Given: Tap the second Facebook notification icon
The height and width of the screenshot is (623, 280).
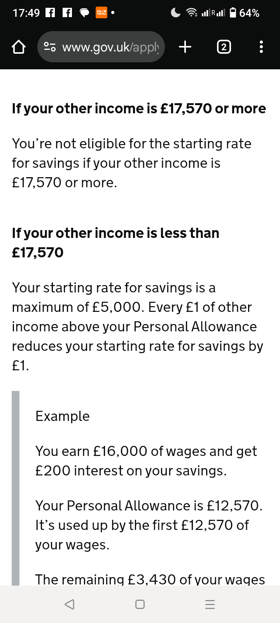Looking at the screenshot, I should pyautogui.click(x=67, y=13).
